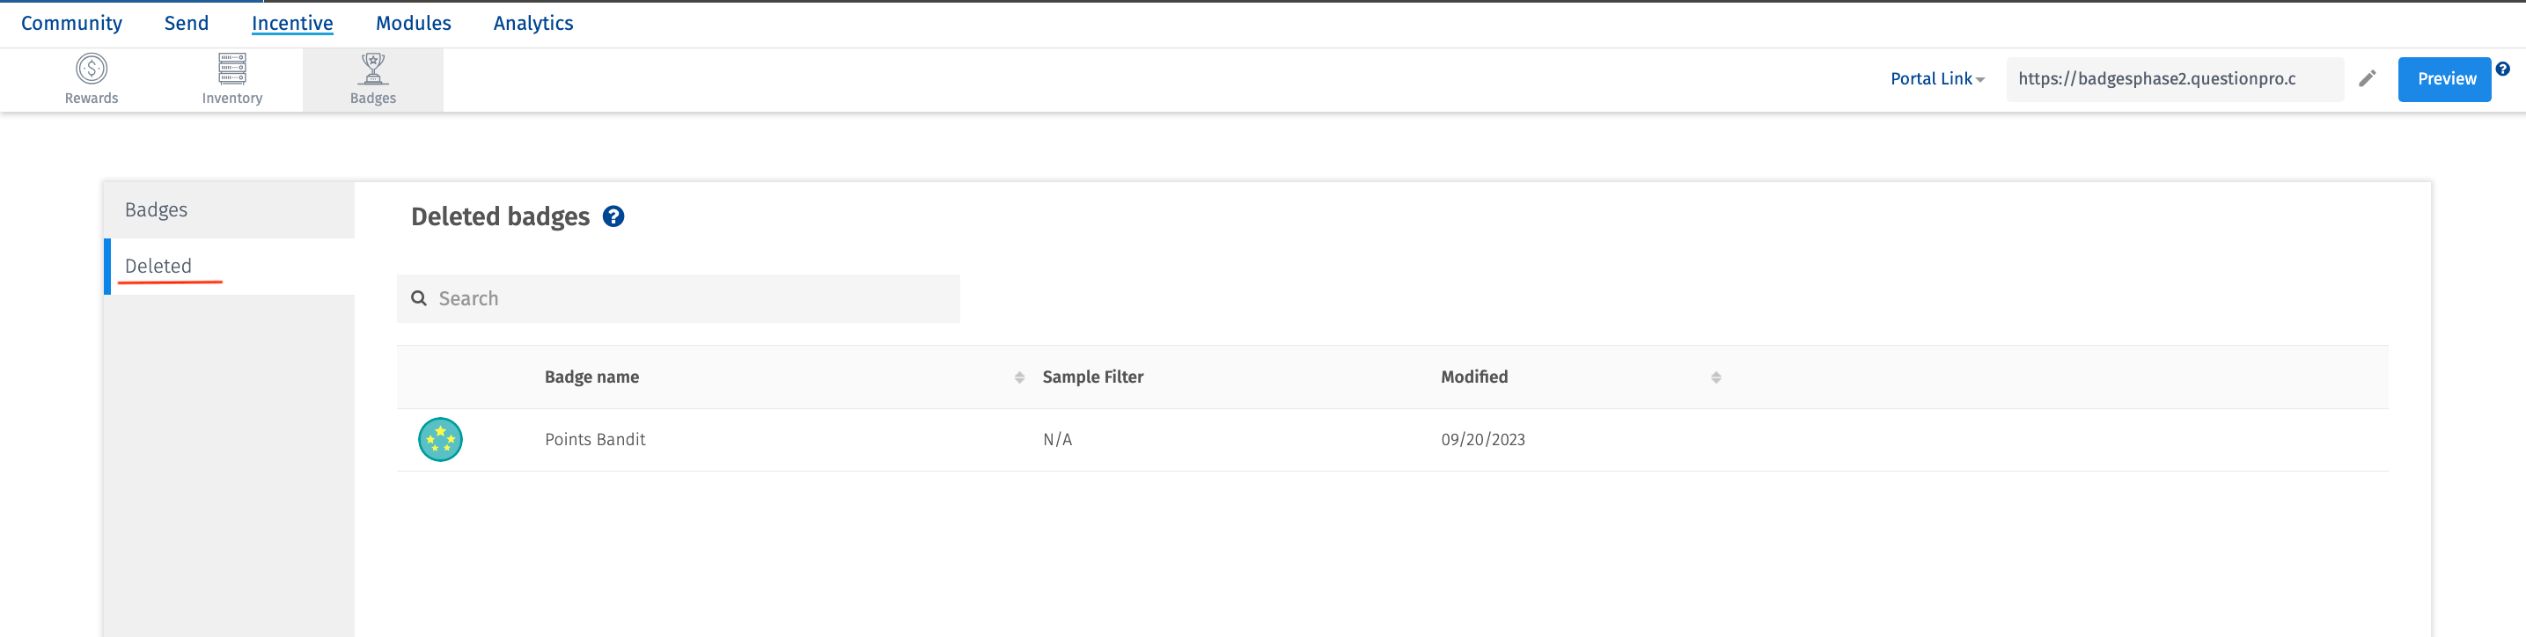The width and height of the screenshot is (2526, 637).
Task: Select the Modules menu item
Action: pyautogui.click(x=413, y=23)
